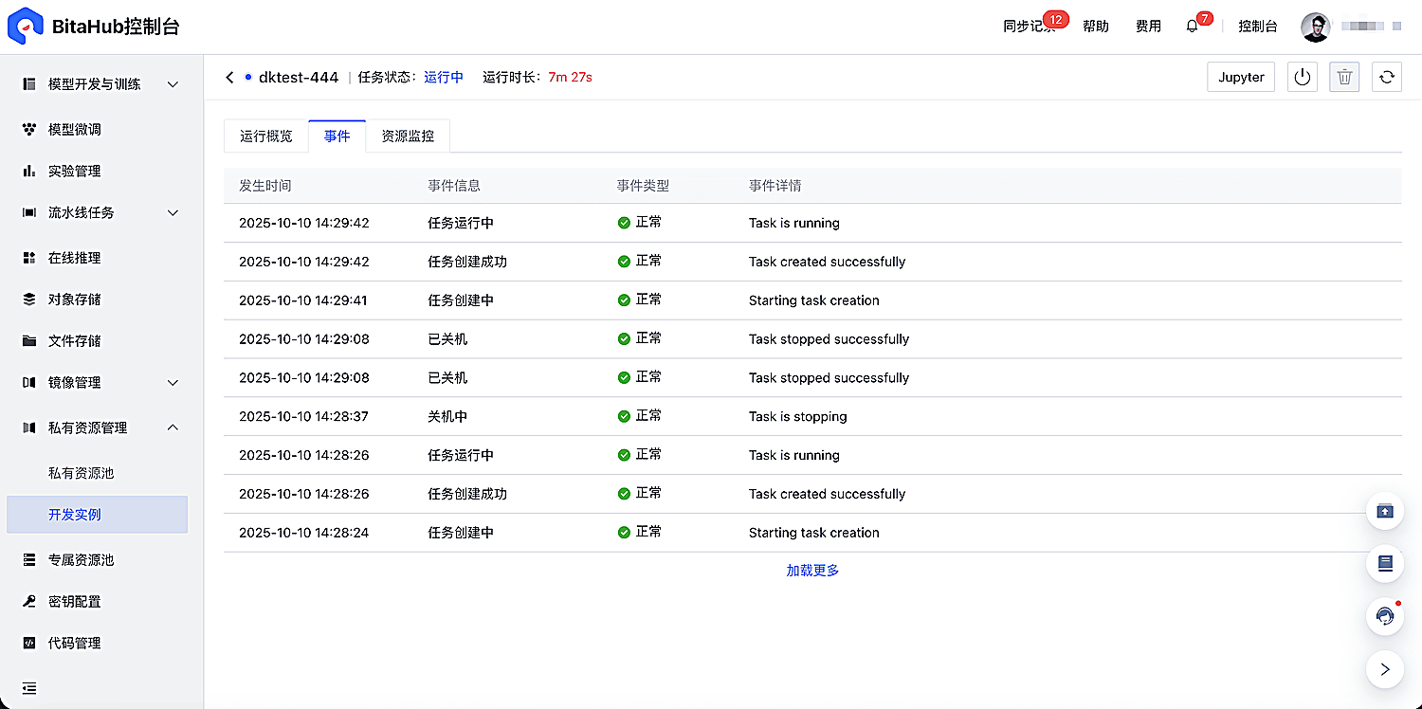Select the 关机中 event text

447,417
